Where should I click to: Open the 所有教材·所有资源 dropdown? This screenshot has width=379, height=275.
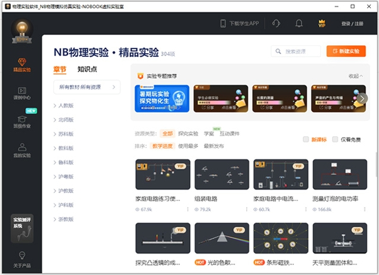point(87,87)
